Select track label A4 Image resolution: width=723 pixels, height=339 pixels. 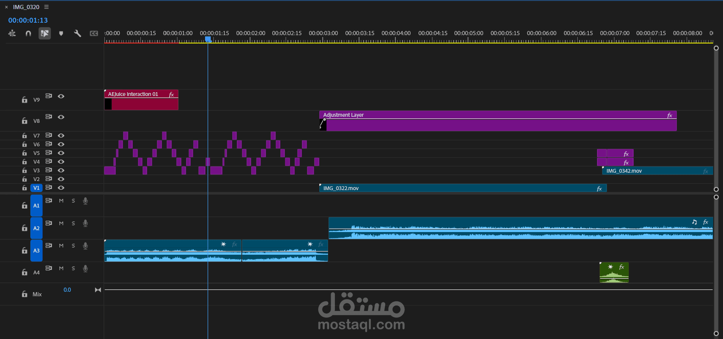coord(36,272)
